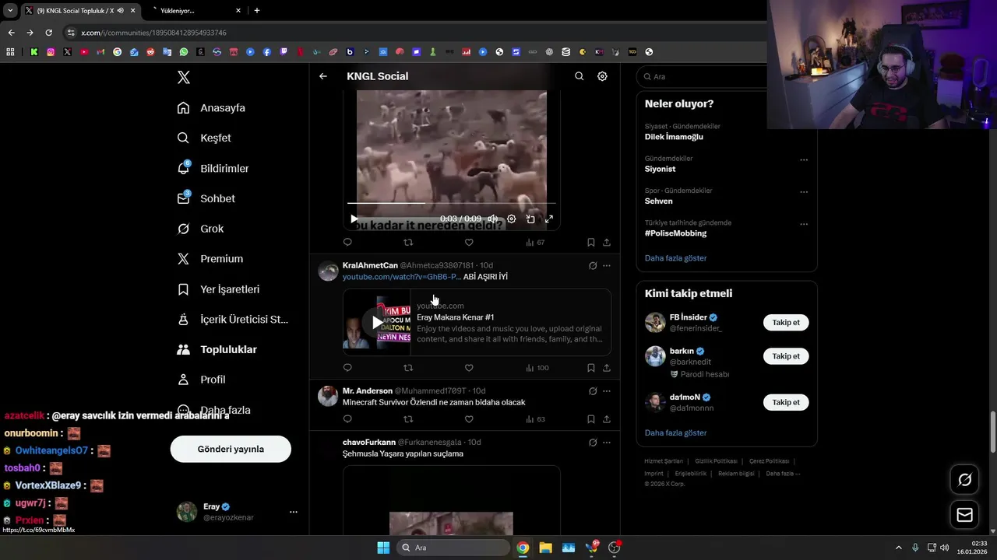Bookmark the dog video post

[x=590, y=243]
